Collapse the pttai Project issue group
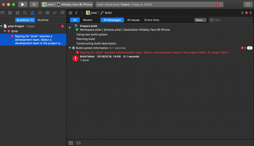 [x=1, y=26]
